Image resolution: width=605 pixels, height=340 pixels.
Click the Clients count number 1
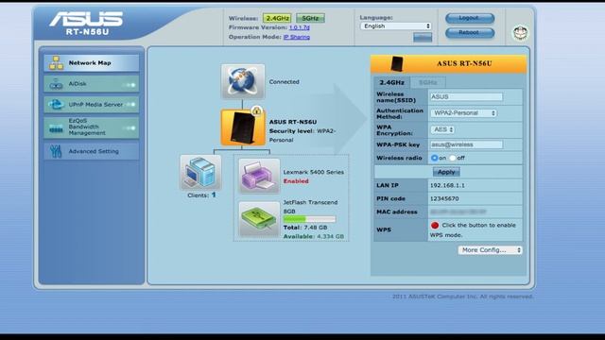(x=214, y=195)
